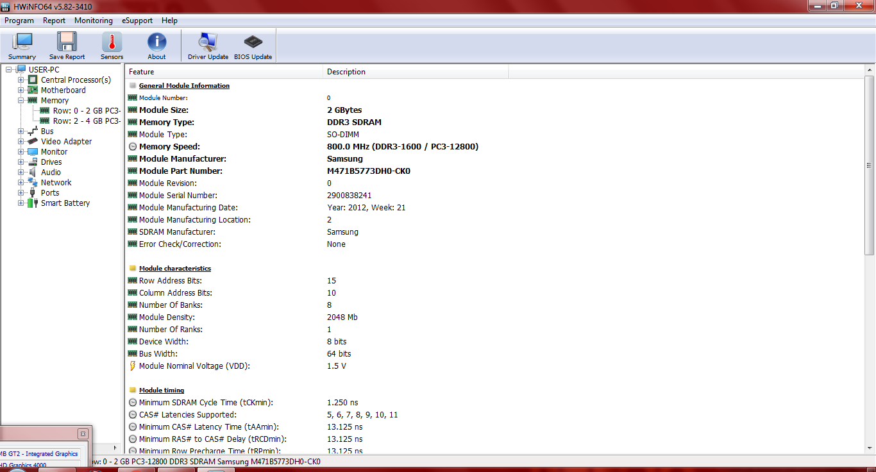This screenshot has width=876, height=472.
Task: Click the CAS latencies '5, 6, 7, 8, 9, 10, 11' value
Action: pos(362,415)
